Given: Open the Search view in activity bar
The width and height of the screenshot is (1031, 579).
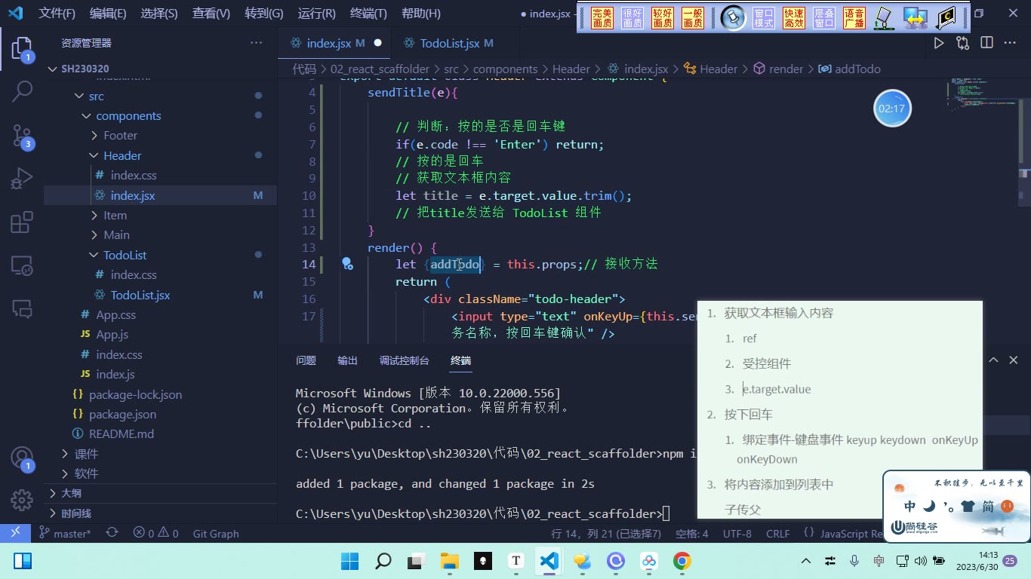Looking at the screenshot, I should point(22,91).
